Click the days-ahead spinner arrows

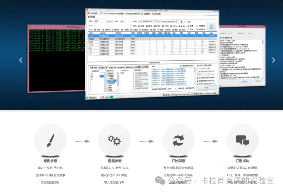[x=182, y=22]
